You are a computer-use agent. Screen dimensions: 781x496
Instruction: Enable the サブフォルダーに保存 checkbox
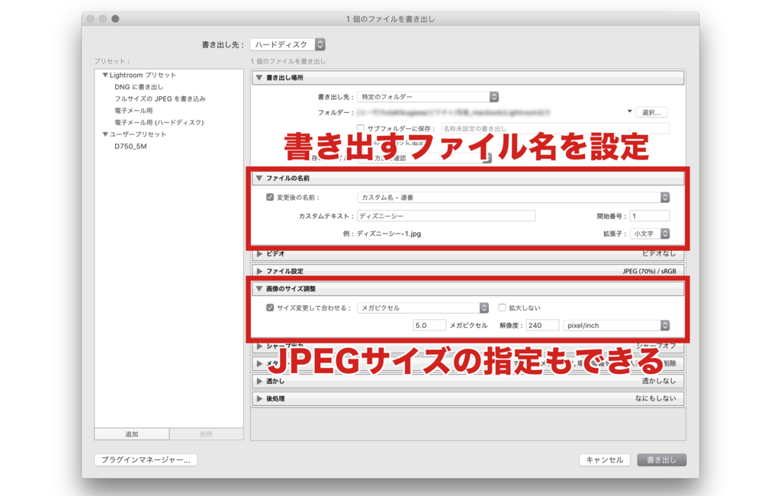[x=360, y=128]
